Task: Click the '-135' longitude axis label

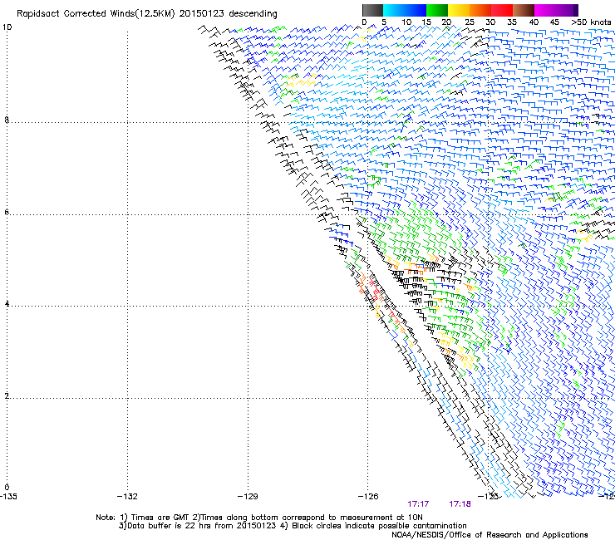Action: tap(8, 497)
